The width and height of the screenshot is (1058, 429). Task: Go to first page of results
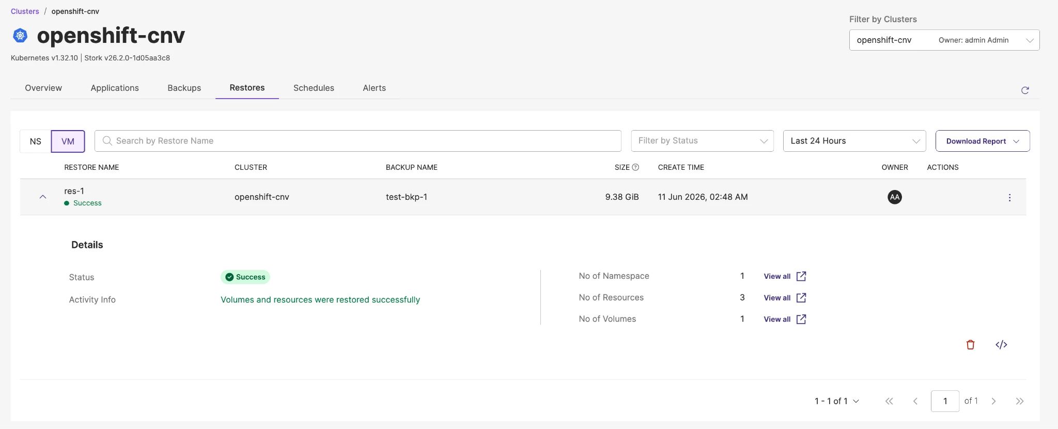click(x=889, y=401)
